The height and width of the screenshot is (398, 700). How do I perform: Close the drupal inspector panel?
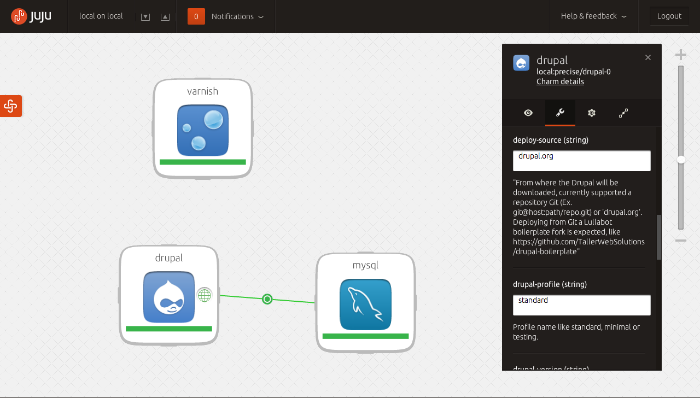tap(648, 57)
